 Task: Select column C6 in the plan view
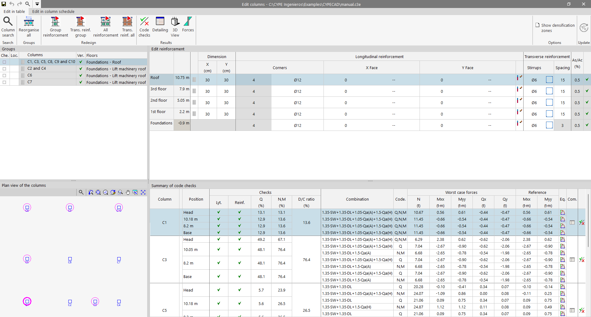[x=70, y=259]
